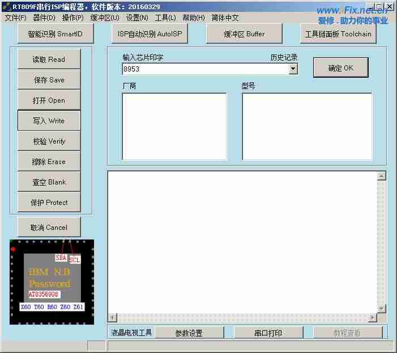Click the 保护 Protect button
Screen dimensions: 397x353
point(49,203)
